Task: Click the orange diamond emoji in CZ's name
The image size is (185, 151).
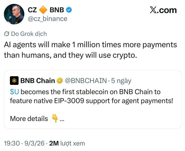Action: click(x=43, y=10)
